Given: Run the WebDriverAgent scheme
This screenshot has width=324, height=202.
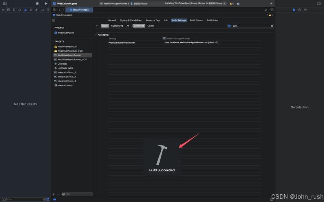Looking at the screenshot, I should click(46, 4).
